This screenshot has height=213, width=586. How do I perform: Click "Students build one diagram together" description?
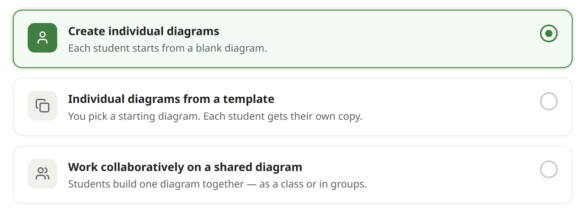point(156,184)
